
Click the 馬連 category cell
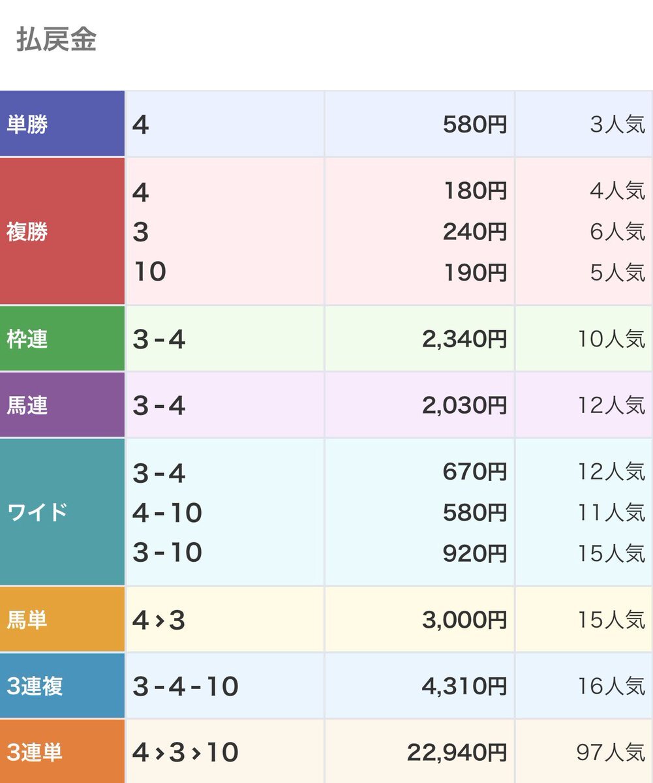62,405
